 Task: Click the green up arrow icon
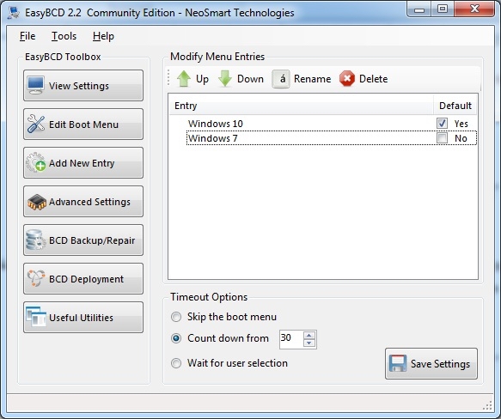[x=184, y=79]
